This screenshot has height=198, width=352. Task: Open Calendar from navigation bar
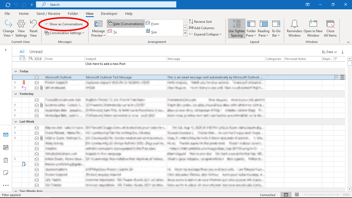[6, 147]
